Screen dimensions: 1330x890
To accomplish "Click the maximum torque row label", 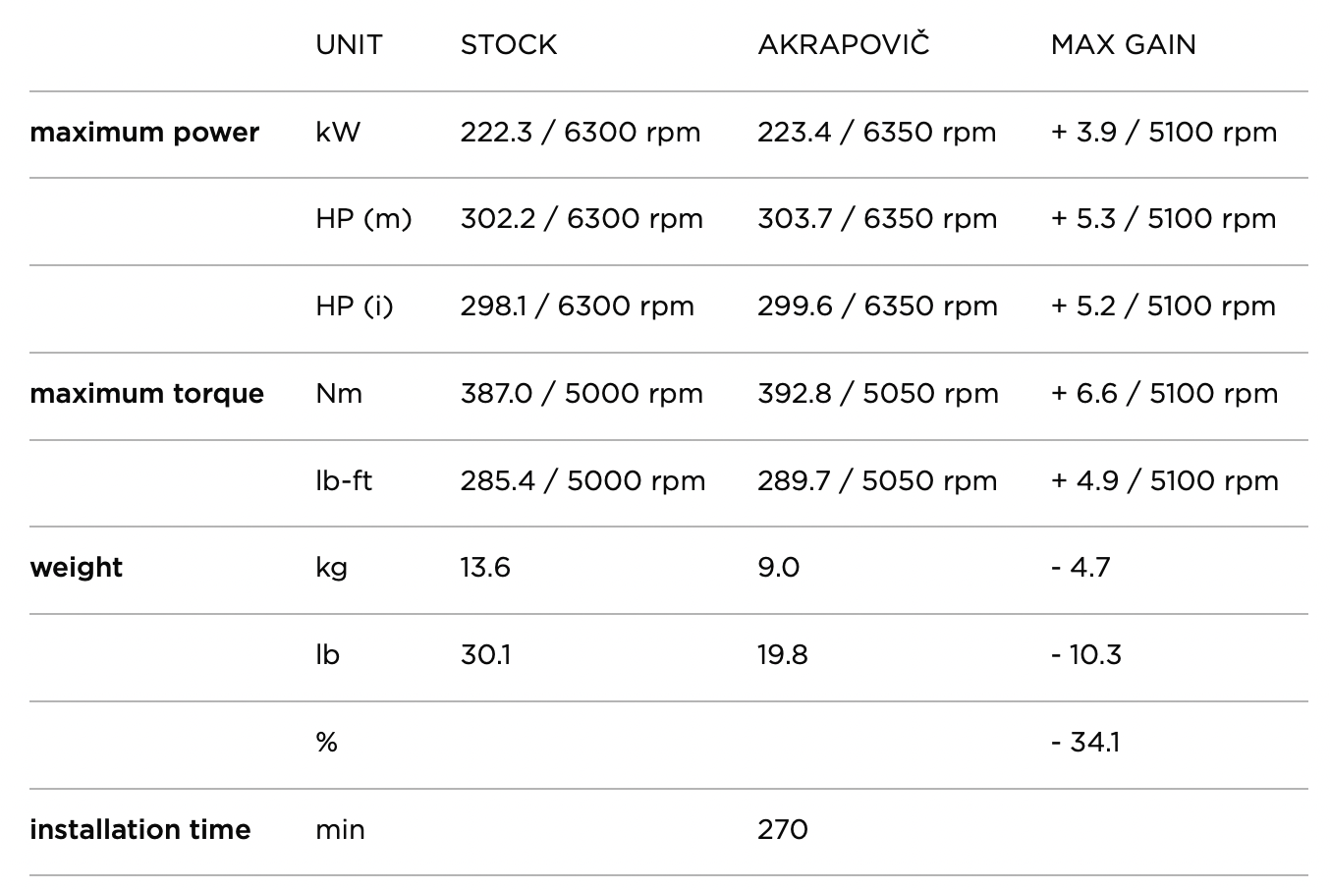I will coord(146,394).
